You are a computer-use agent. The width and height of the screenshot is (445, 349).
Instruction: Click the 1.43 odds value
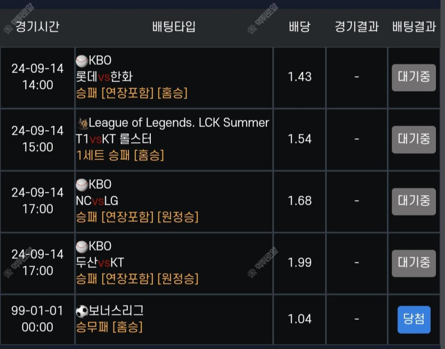(x=300, y=77)
